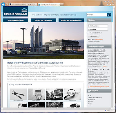
Task: Stop loading with the address bar X
Action: point(36,4)
